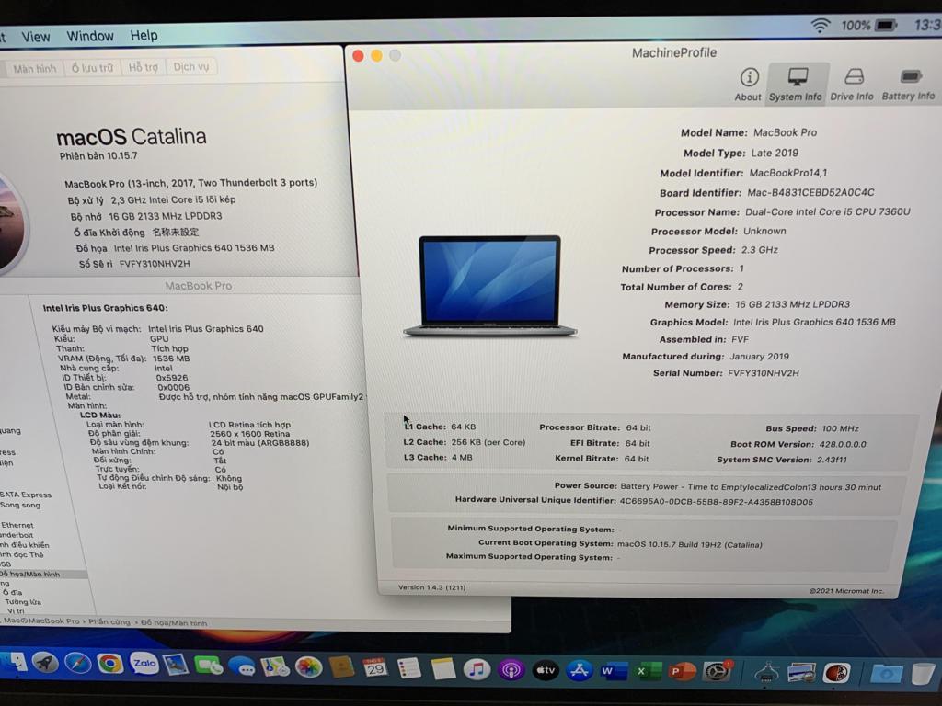
Task: Open Zalo from the dock
Action: pos(144,664)
